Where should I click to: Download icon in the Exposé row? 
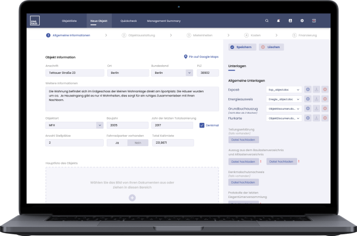click(317, 89)
